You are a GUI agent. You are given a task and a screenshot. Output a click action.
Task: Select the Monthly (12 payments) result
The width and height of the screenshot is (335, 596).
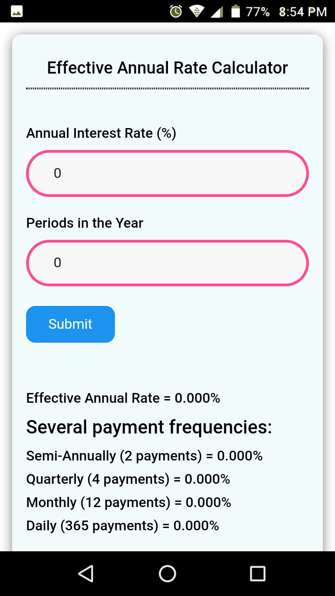(128, 502)
